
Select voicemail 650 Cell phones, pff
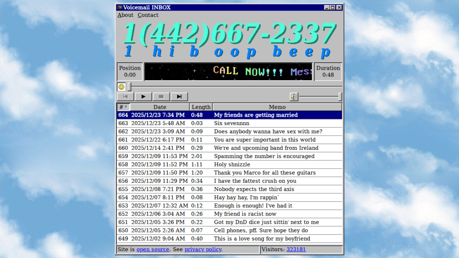click(x=229, y=231)
